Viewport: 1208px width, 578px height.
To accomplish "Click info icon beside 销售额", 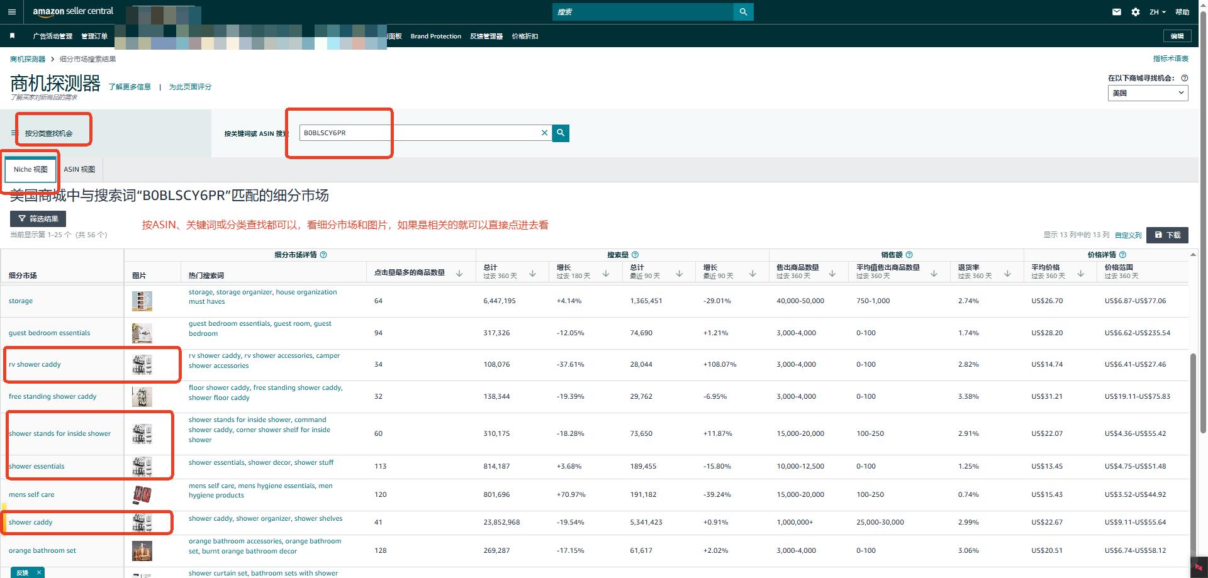I will click(909, 255).
